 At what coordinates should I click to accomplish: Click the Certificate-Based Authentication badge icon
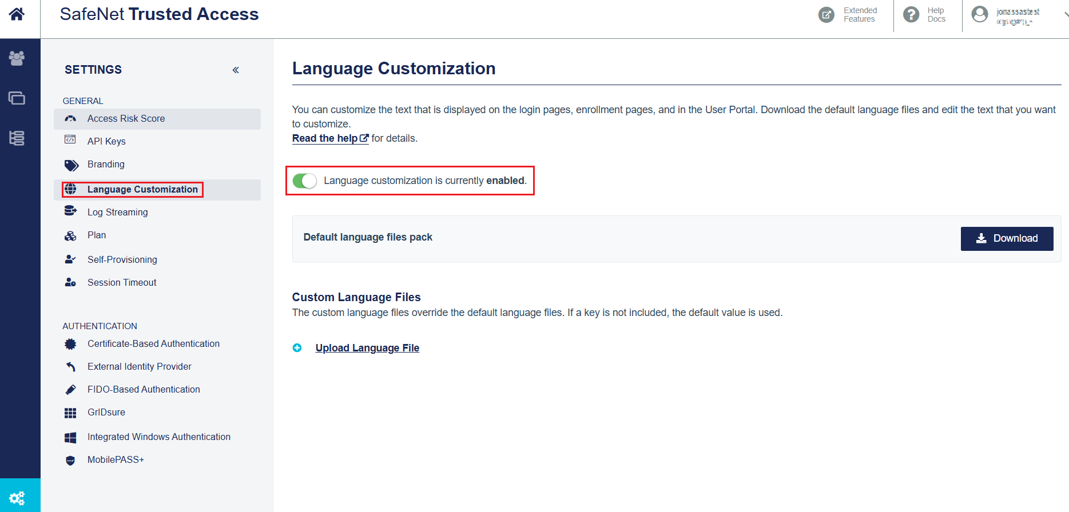[70, 344]
